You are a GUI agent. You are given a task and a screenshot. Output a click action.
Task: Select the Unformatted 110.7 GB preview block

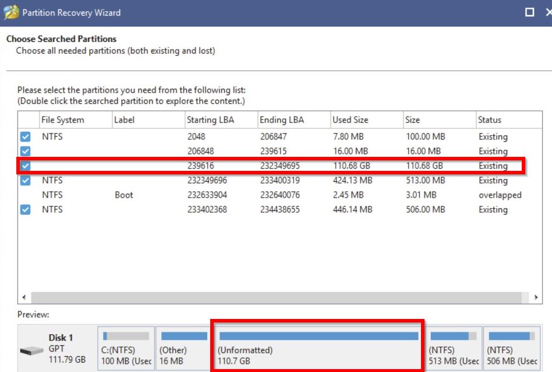coord(318,350)
